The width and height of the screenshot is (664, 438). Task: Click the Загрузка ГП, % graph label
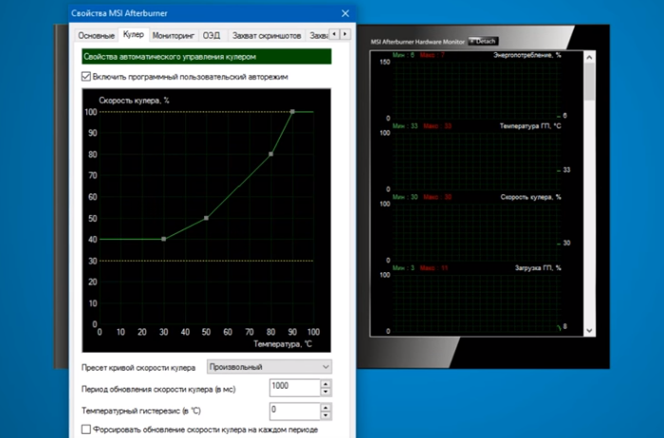(x=538, y=268)
